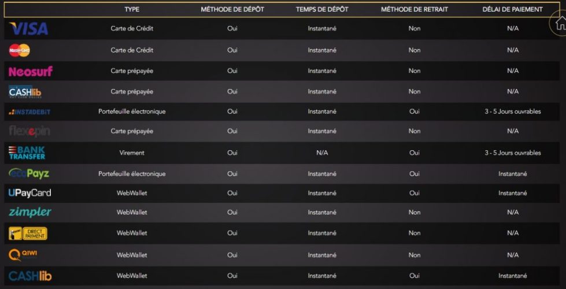Click Virement in Bank Transfer row
The image size is (566, 289).
132,153
